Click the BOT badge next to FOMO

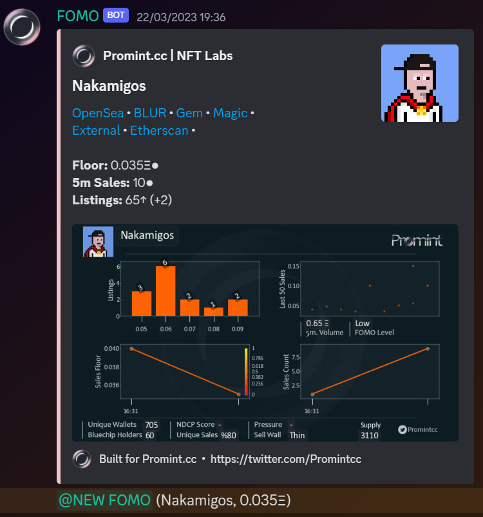coord(116,15)
